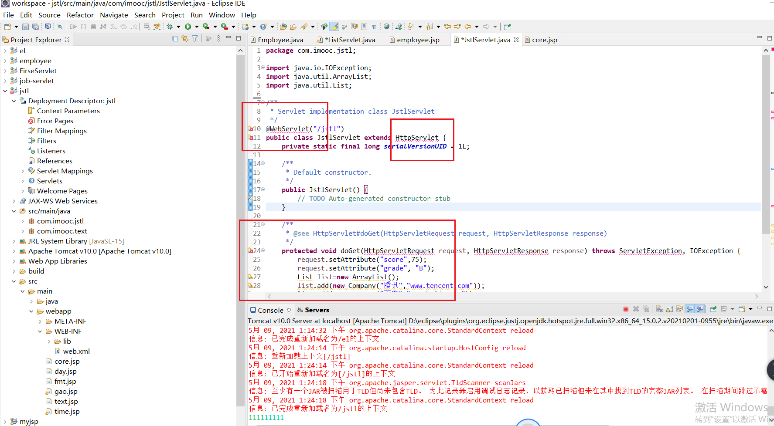Click Skip All Breakpoints icon
Image resolution: width=774 pixels, height=426 pixels.
point(60,27)
